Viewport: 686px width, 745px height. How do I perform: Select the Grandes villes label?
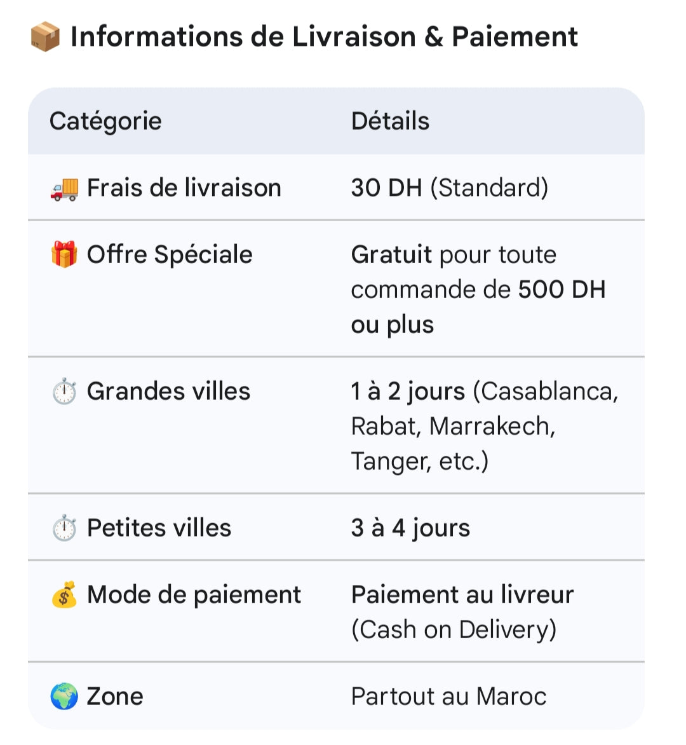(168, 392)
